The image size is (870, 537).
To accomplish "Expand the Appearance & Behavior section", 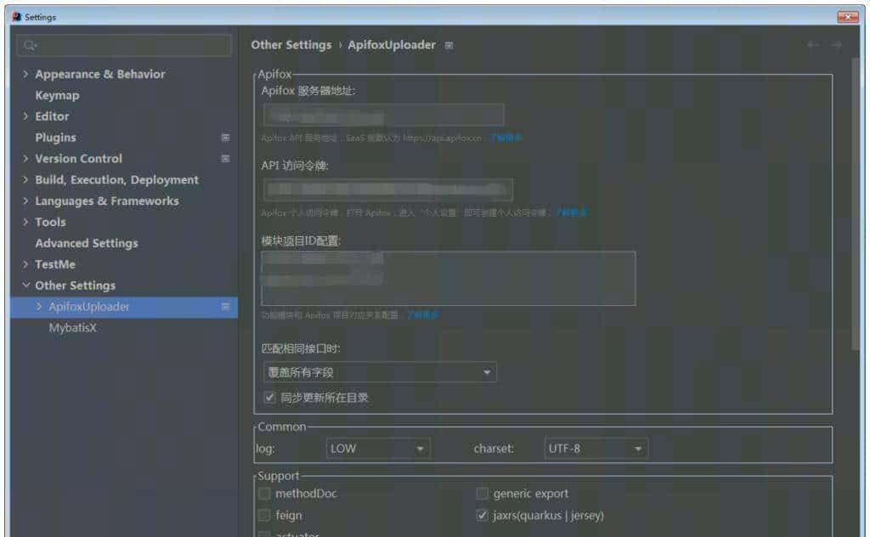I will tap(25, 74).
